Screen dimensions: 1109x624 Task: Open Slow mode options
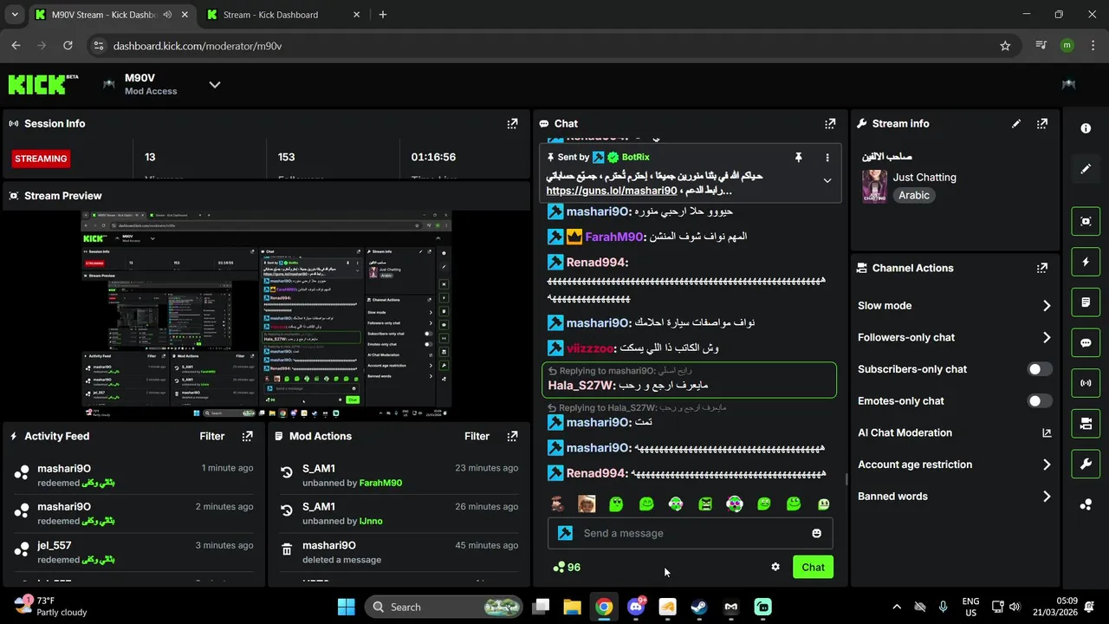955,306
